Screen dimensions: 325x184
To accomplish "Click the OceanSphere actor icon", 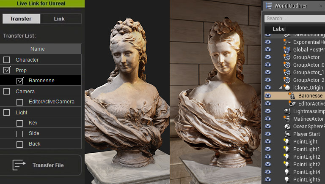I will [287, 126].
